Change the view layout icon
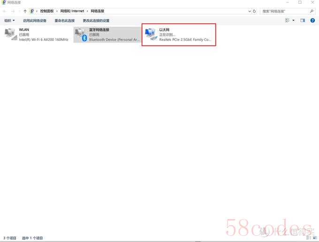The height and width of the screenshot is (242, 319). pyautogui.click(x=287, y=20)
